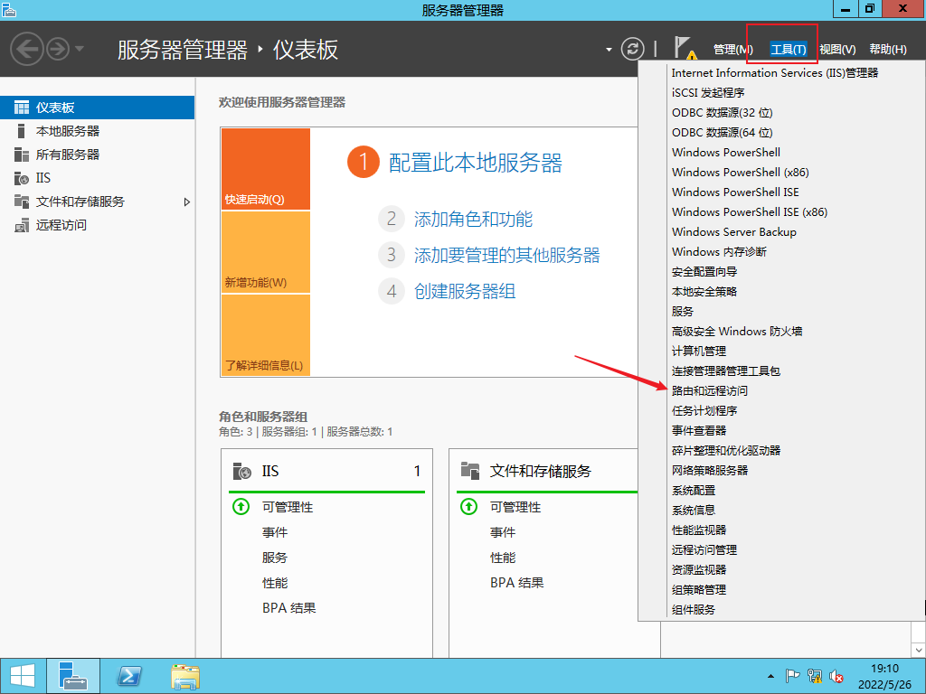This screenshot has height=694, width=926.
Task: Open 任务计划程序 menu entry
Action: coord(704,411)
